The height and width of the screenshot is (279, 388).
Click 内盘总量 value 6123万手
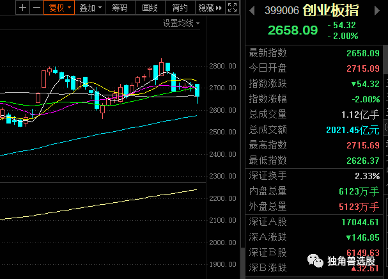(359, 191)
